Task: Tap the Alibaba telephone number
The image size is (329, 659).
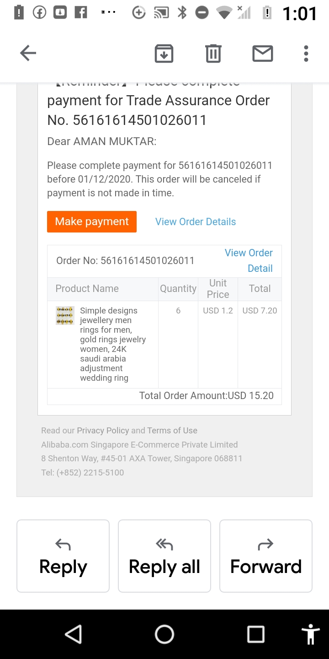Action: (x=90, y=473)
